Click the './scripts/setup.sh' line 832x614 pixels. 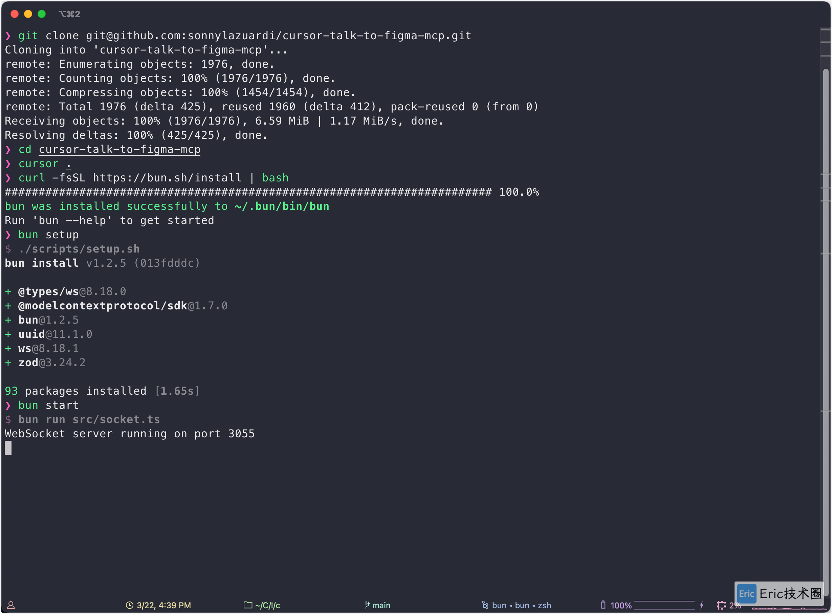tap(72, 249)
